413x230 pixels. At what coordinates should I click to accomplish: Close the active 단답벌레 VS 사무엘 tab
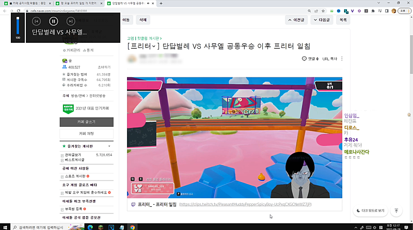[x=153, y=4]
